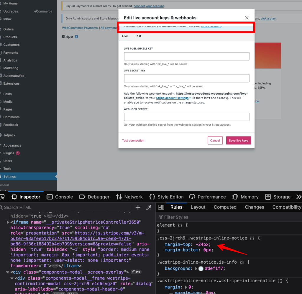Open the Network panel
Viewport: 302px width, 294px height.
[133, 197]
